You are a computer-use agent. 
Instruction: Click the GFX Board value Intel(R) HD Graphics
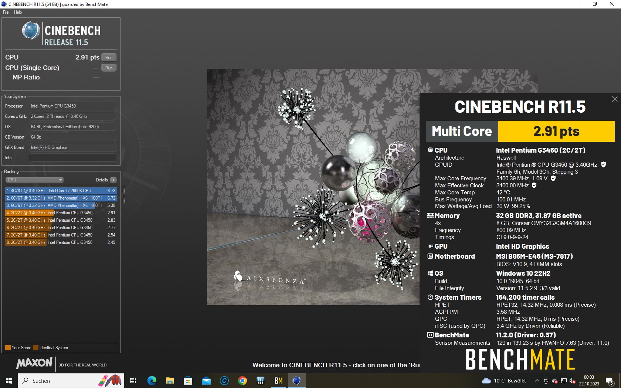[73, 147]
